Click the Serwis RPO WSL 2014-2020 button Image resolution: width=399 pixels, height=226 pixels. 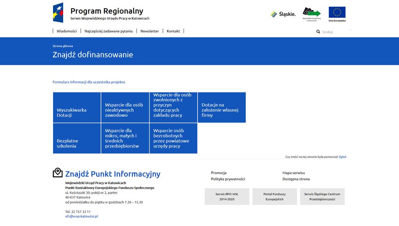click(x=227, y=196)
